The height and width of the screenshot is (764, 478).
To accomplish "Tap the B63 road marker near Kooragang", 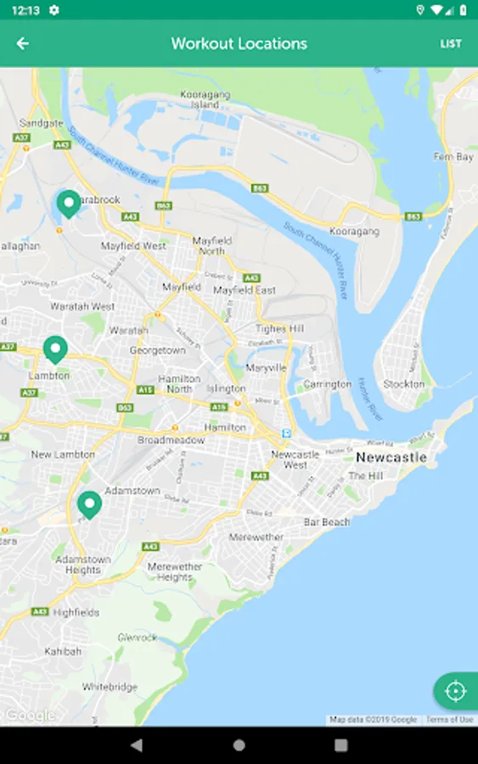I will [413, 216].
